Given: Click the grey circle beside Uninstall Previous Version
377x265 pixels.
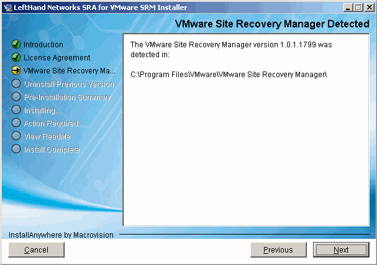Looking at the screenshot, I should click(16, 84).
